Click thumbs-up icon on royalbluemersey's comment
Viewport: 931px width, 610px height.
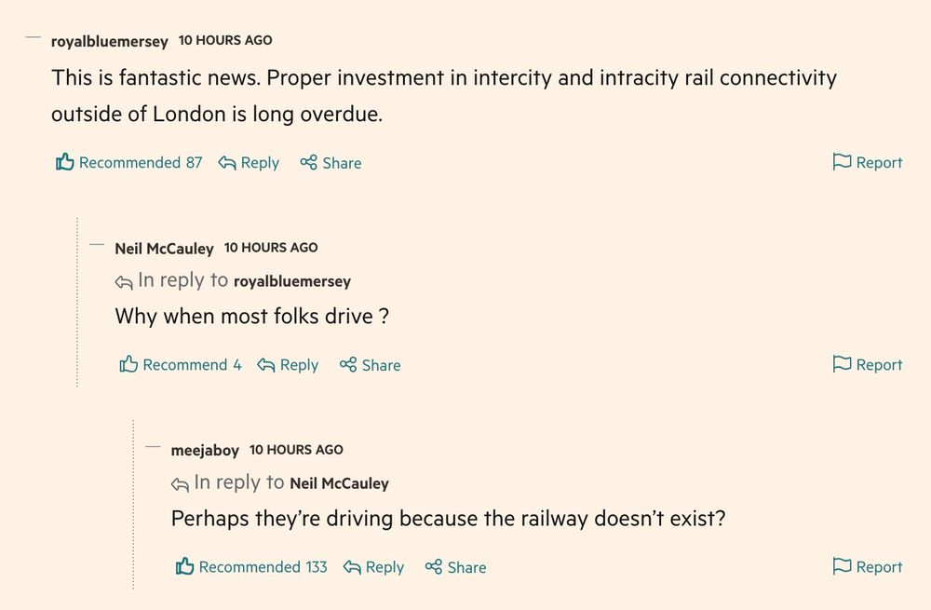click(64, 162)
